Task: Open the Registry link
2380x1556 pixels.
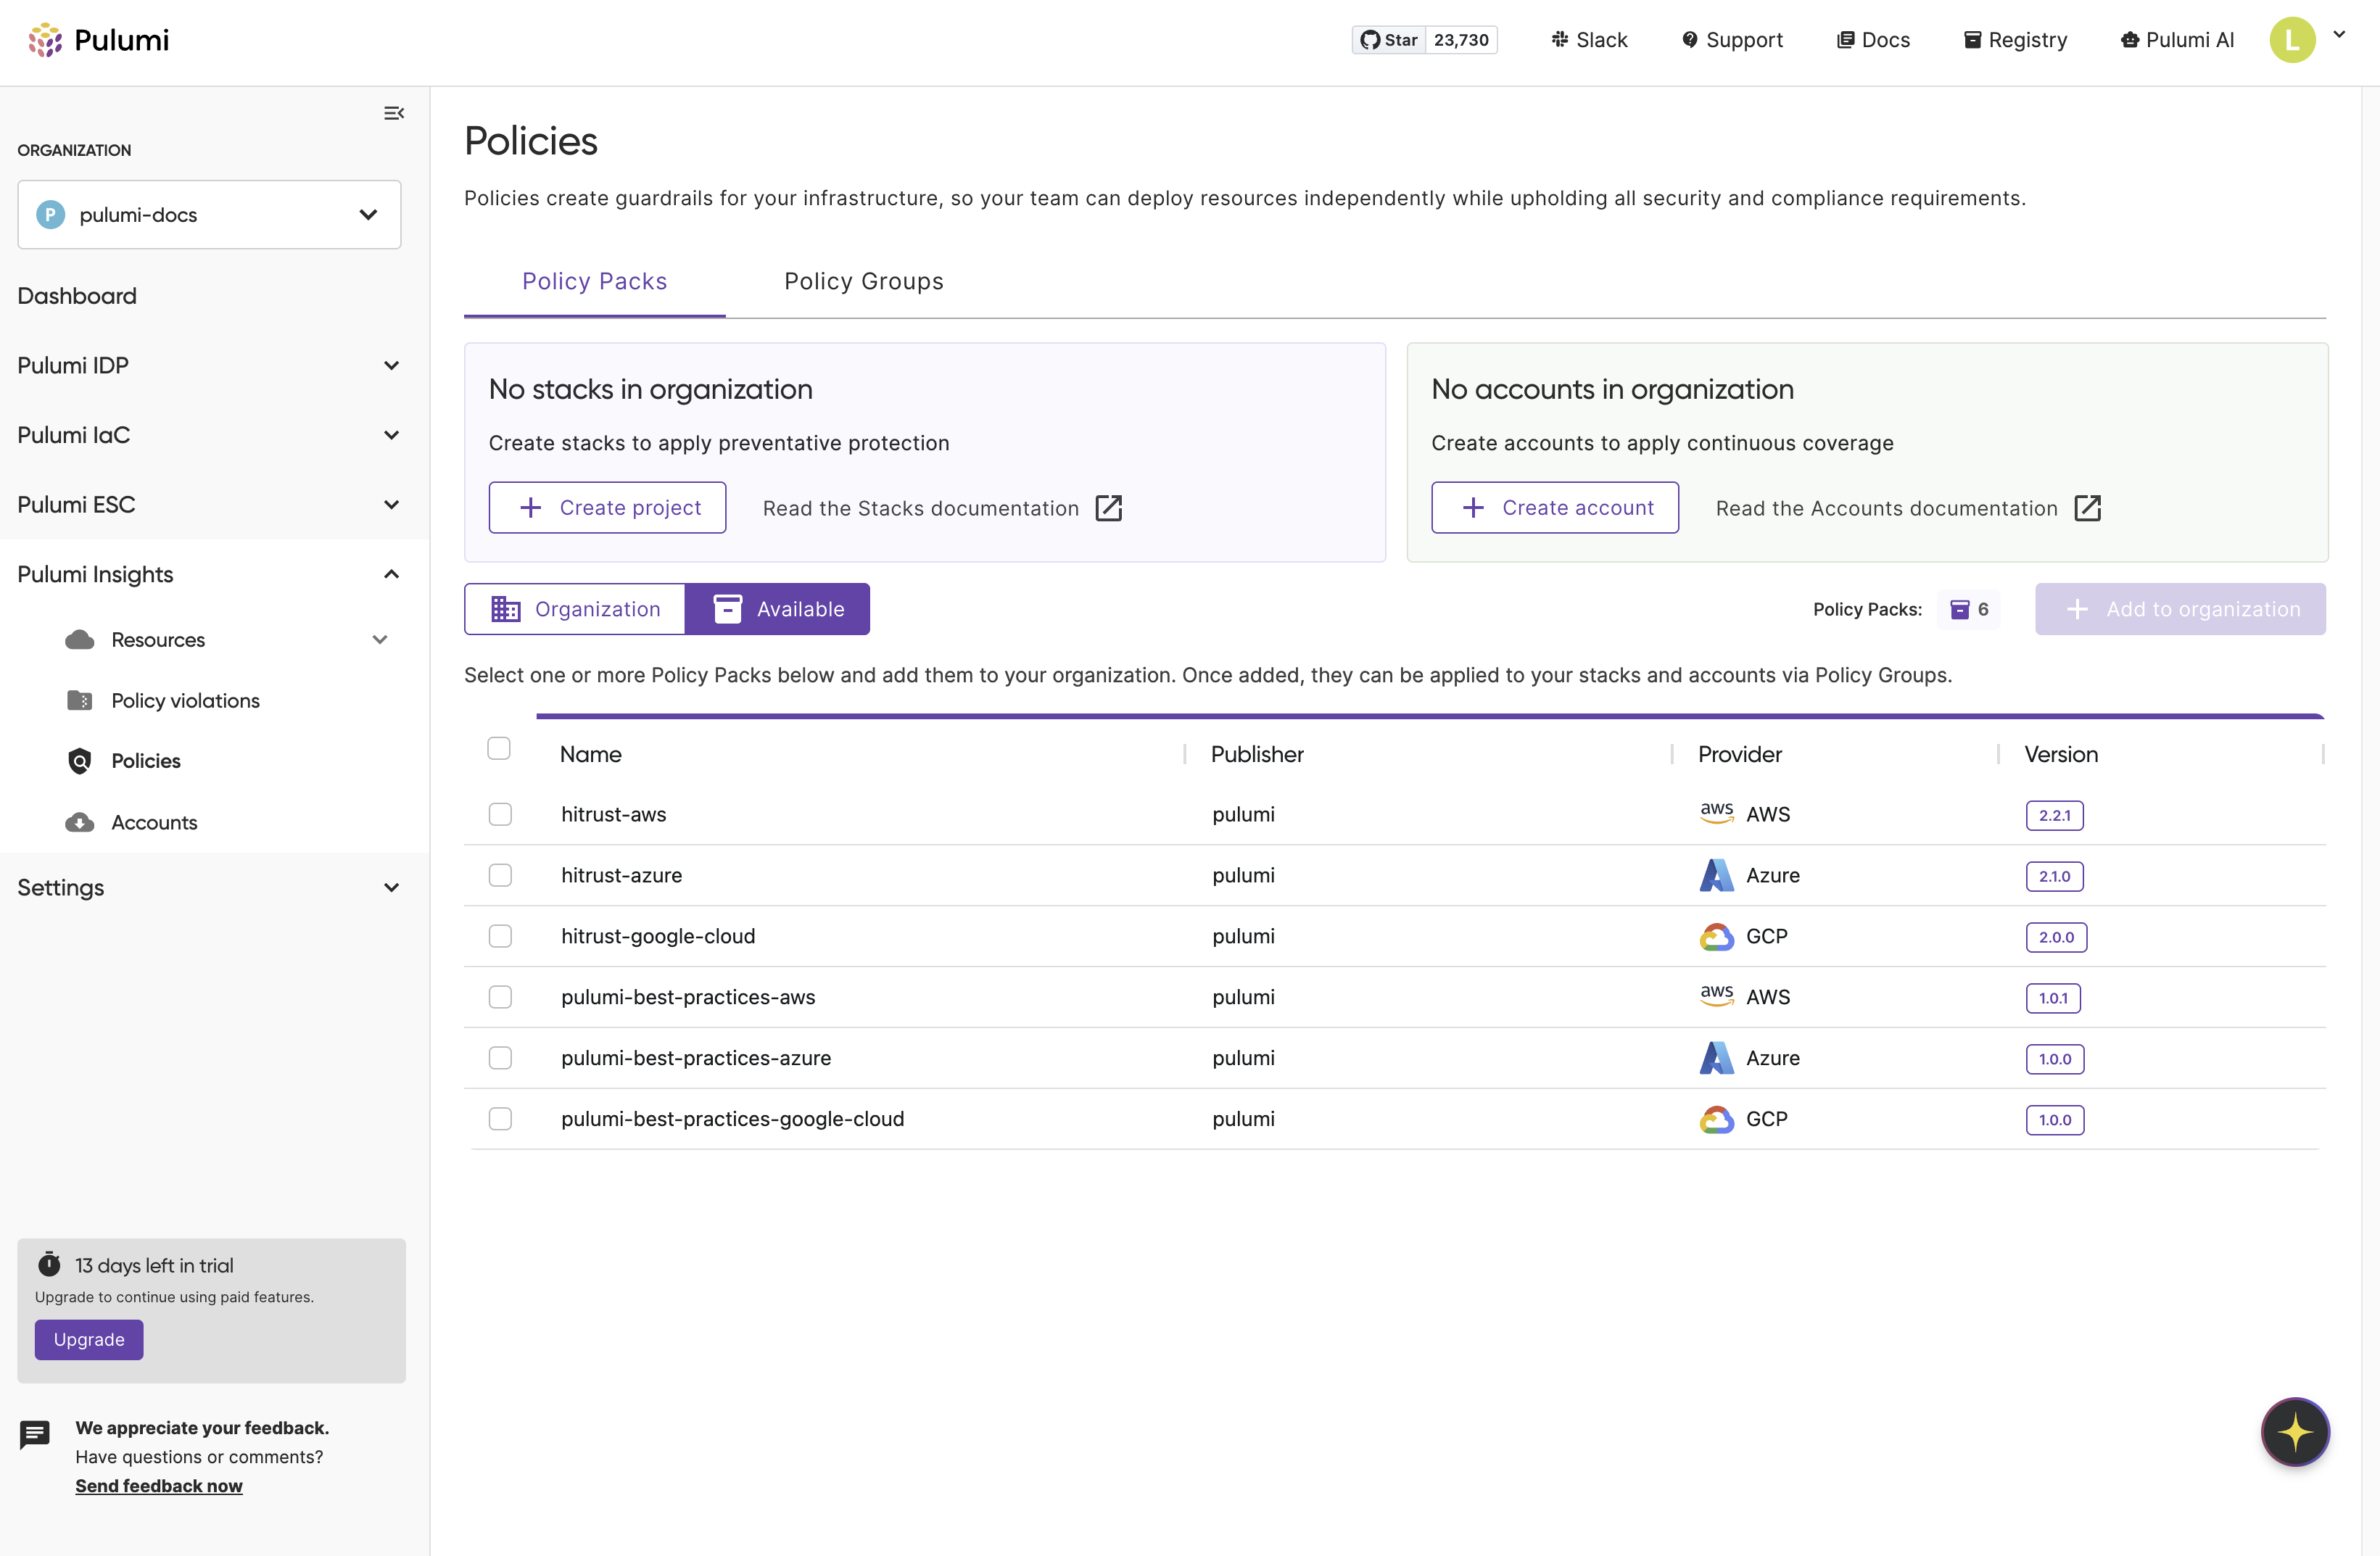Action: point(2015,40)
